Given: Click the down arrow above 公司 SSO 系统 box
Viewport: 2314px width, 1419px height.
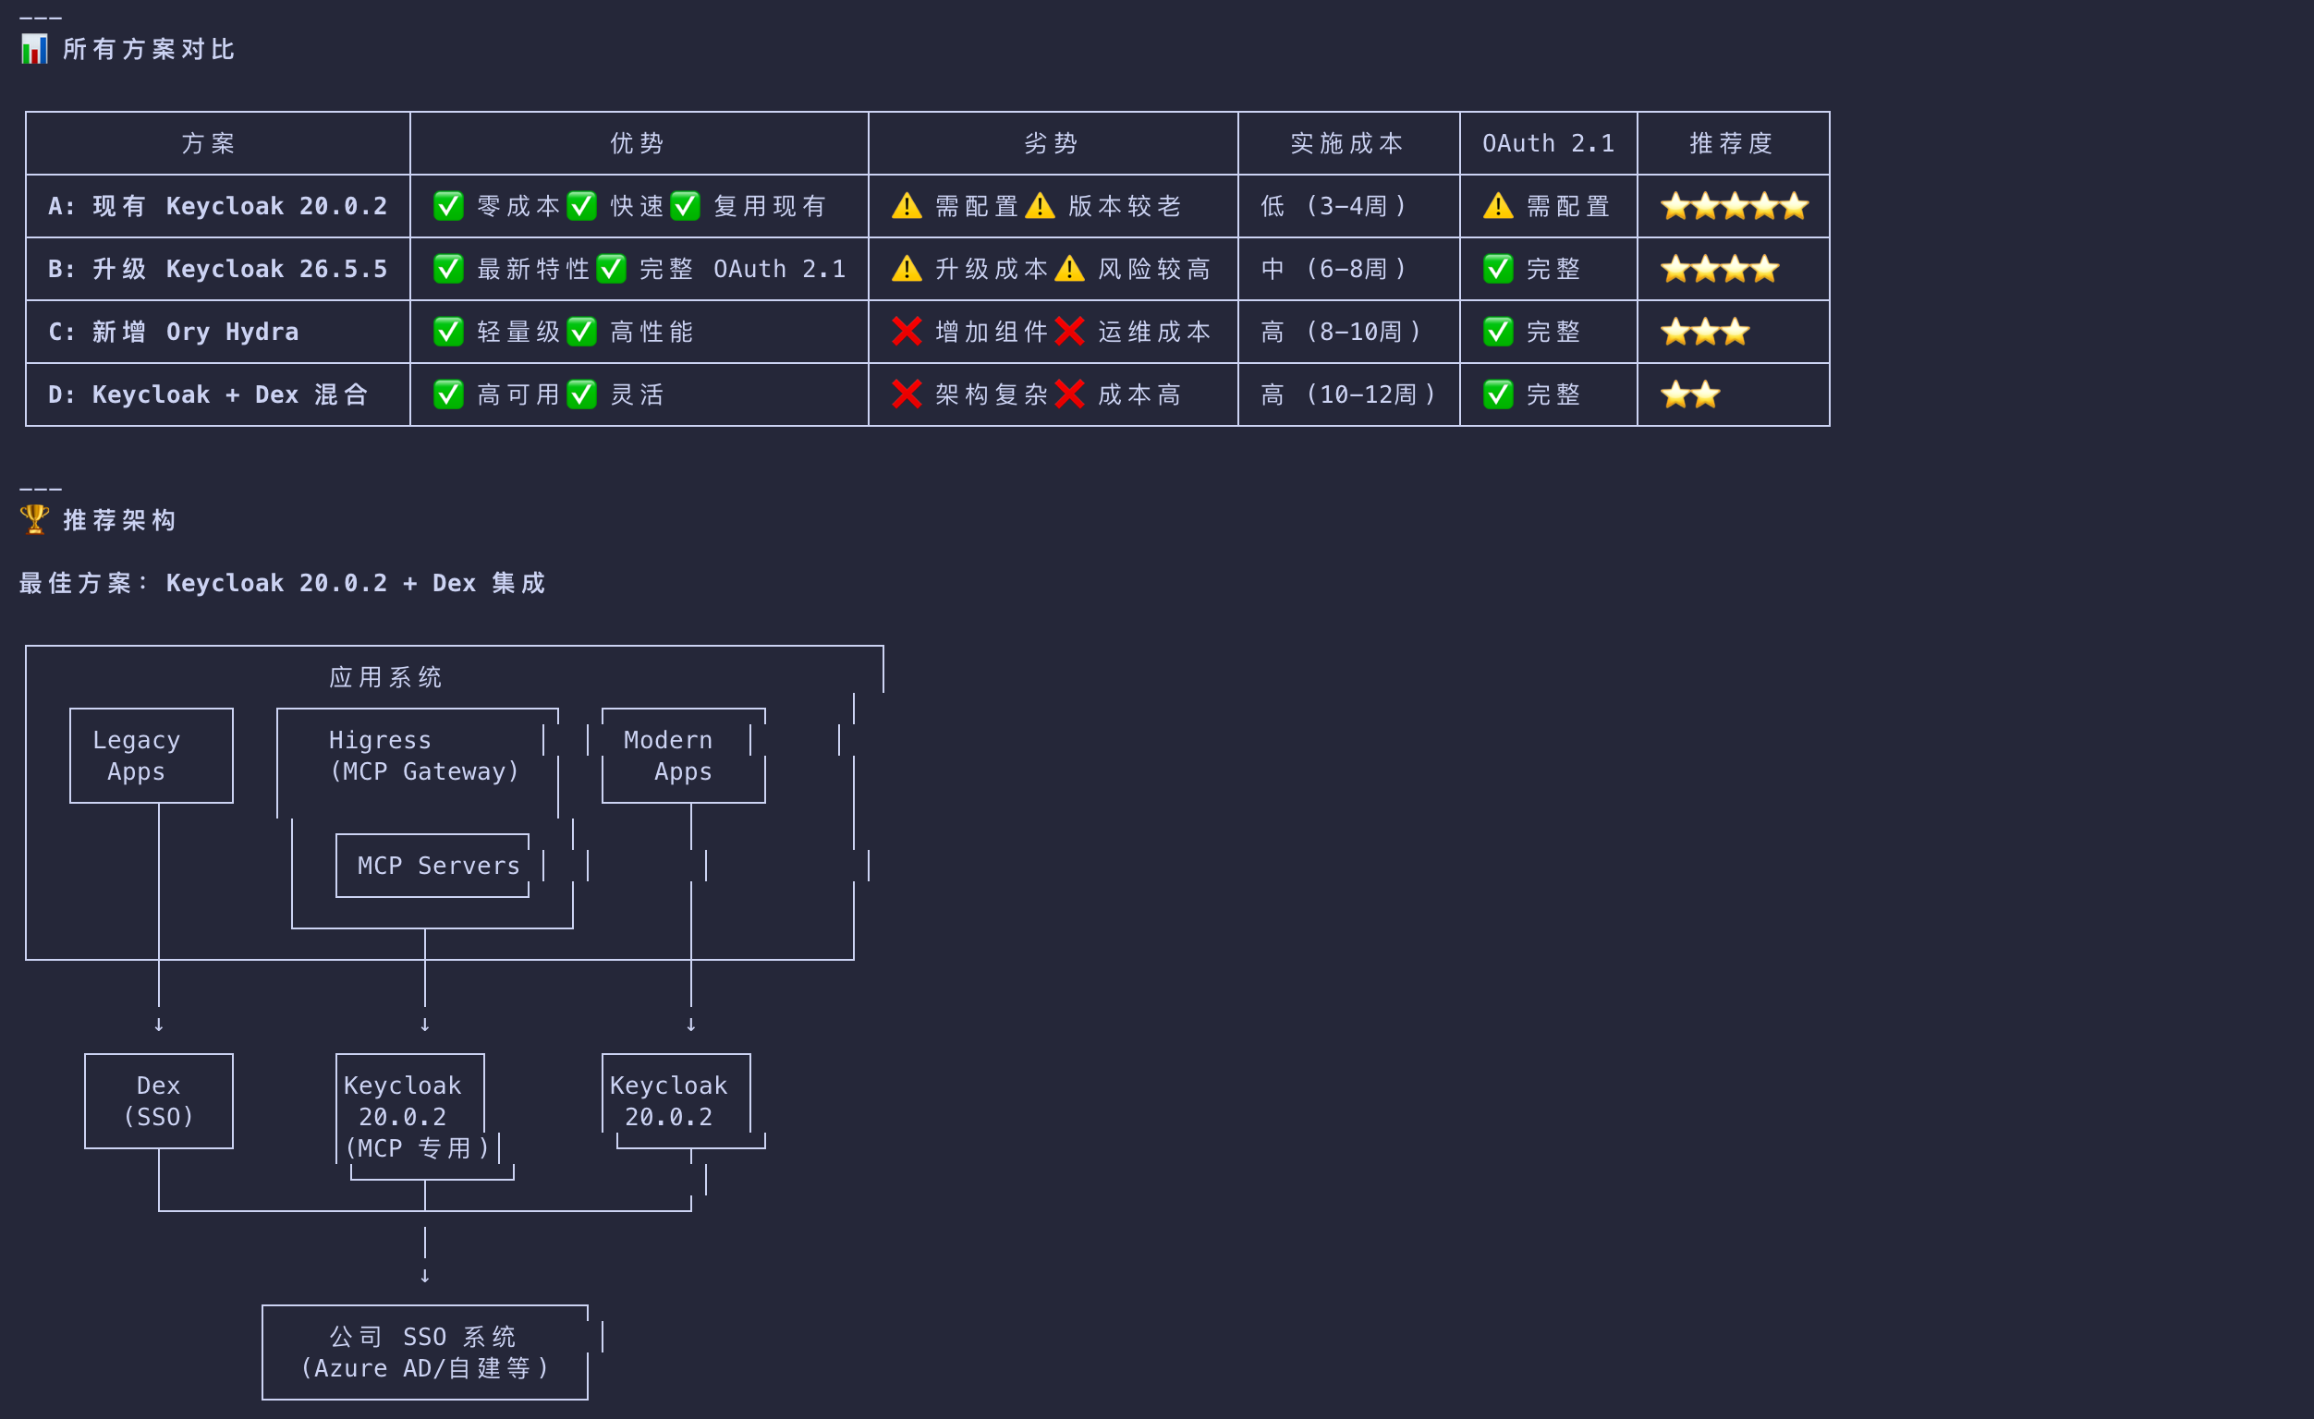Looking at the screenshot, I should pyautogui.click(x=424, y=1275).
